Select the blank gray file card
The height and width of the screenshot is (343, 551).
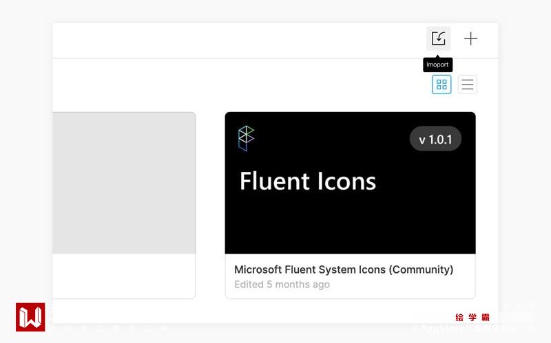tap(124, 184)
